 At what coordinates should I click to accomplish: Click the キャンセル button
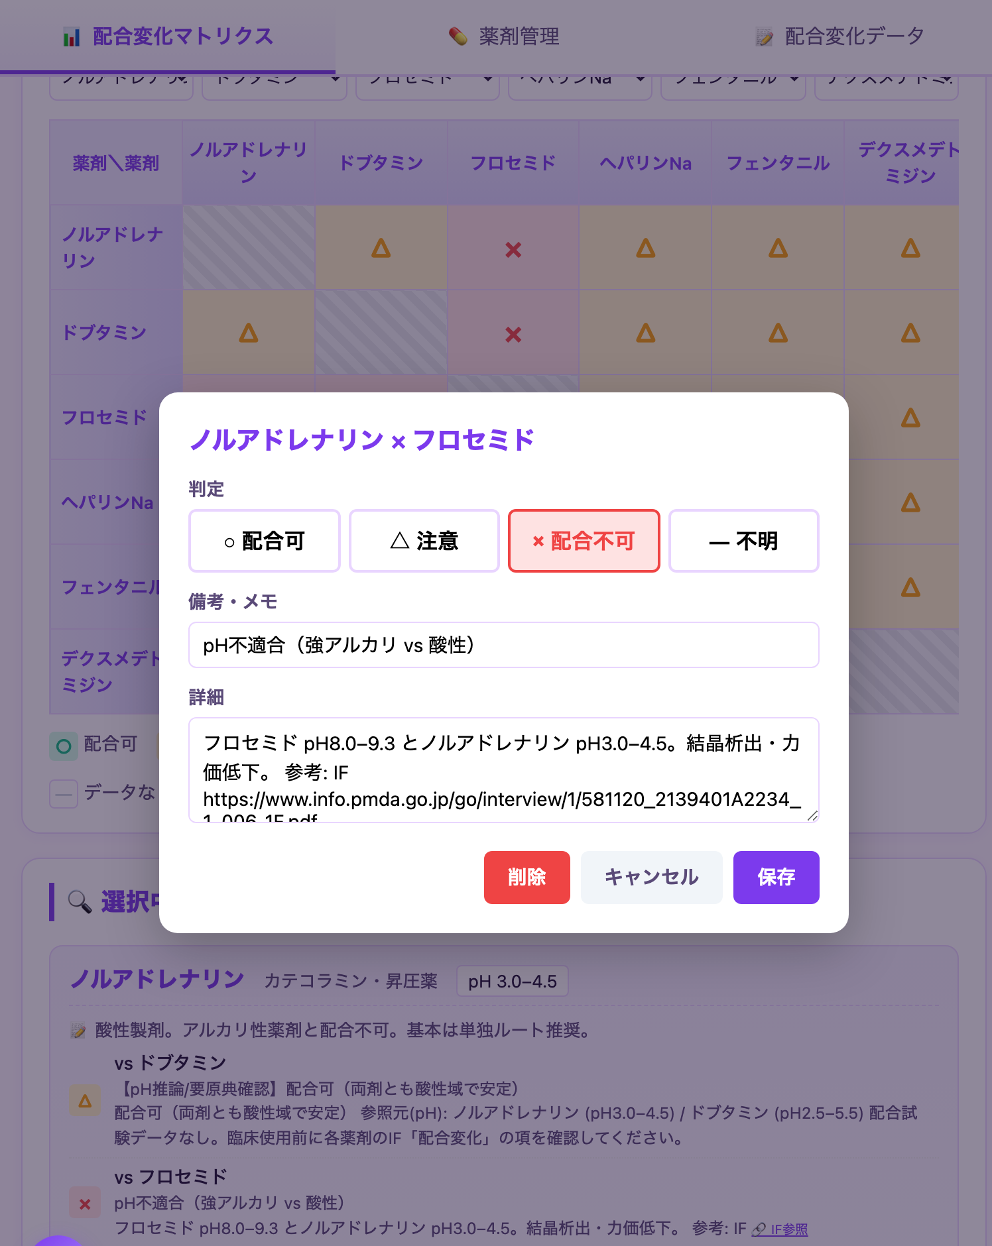652,878
